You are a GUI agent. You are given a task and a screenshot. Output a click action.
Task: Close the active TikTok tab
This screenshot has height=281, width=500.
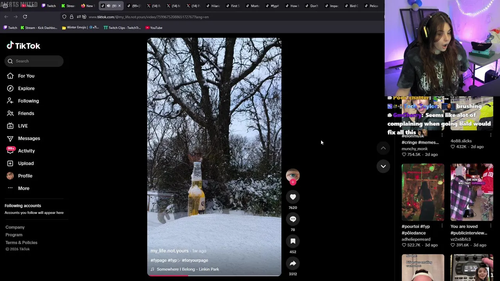click(x=120, y=6)
